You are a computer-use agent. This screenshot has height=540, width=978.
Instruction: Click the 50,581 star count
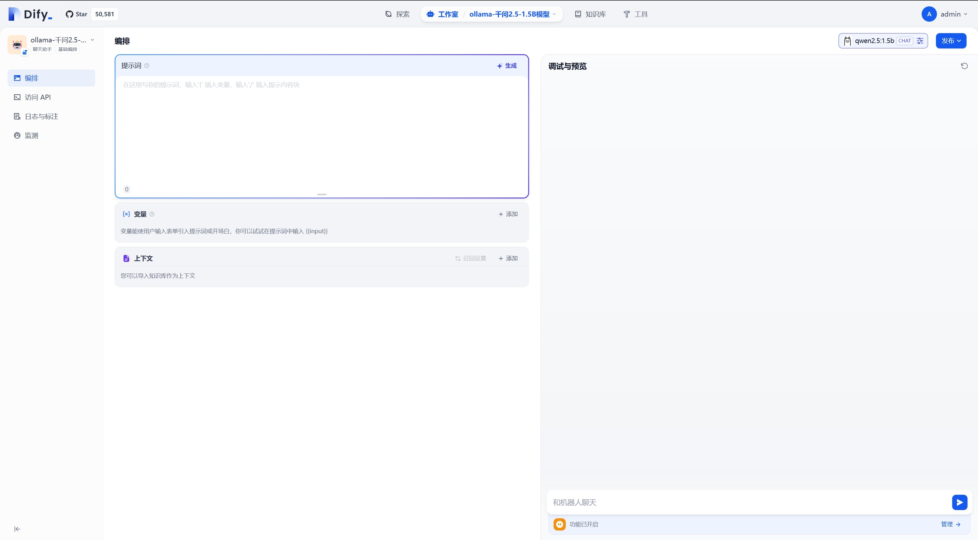tap(104, 14)
